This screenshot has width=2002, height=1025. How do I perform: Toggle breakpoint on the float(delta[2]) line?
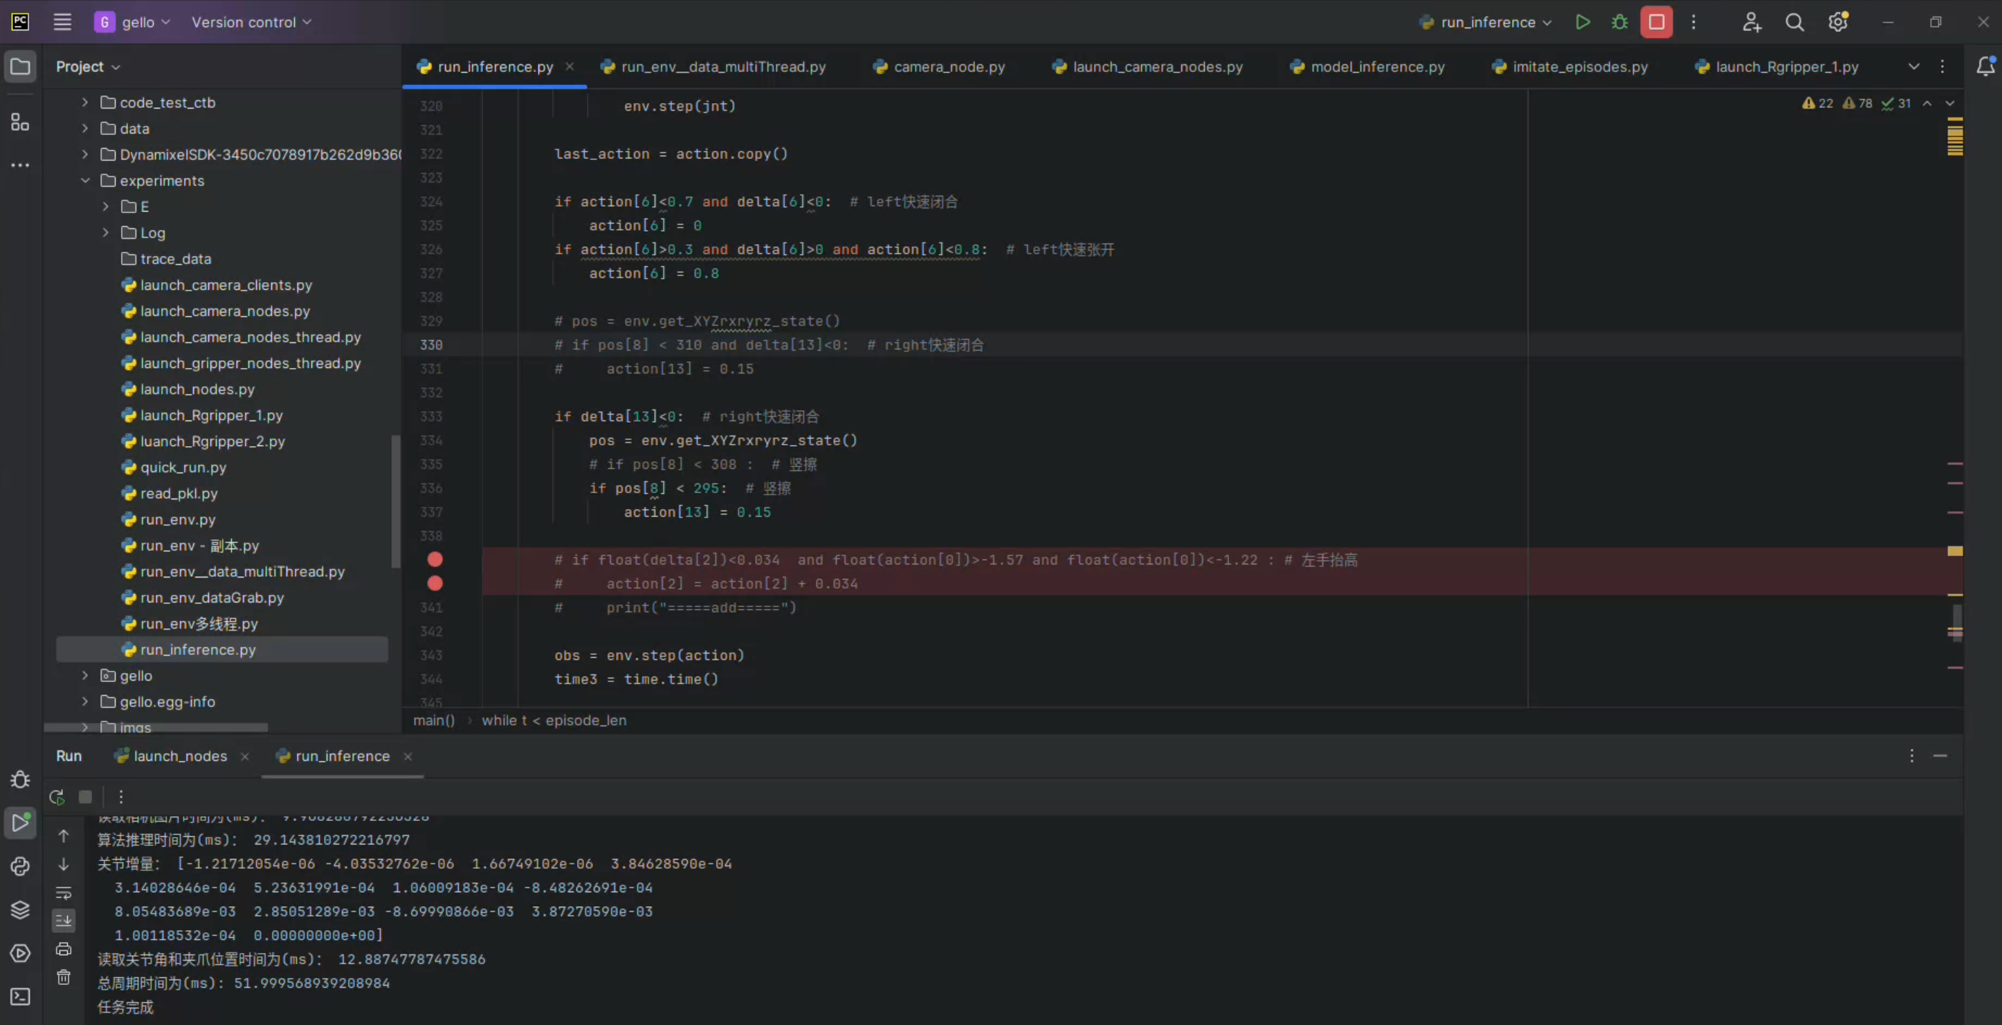435,559
